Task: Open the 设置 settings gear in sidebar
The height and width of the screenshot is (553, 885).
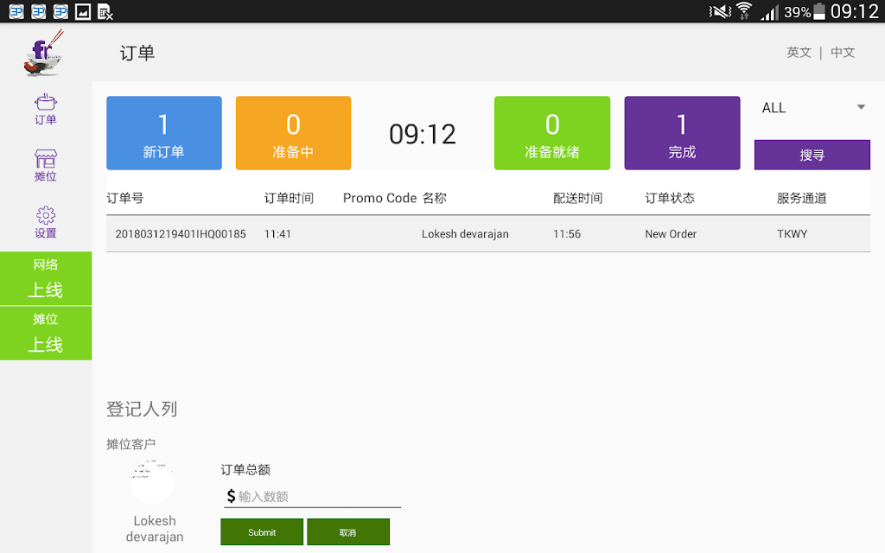Action: [45, 222]
